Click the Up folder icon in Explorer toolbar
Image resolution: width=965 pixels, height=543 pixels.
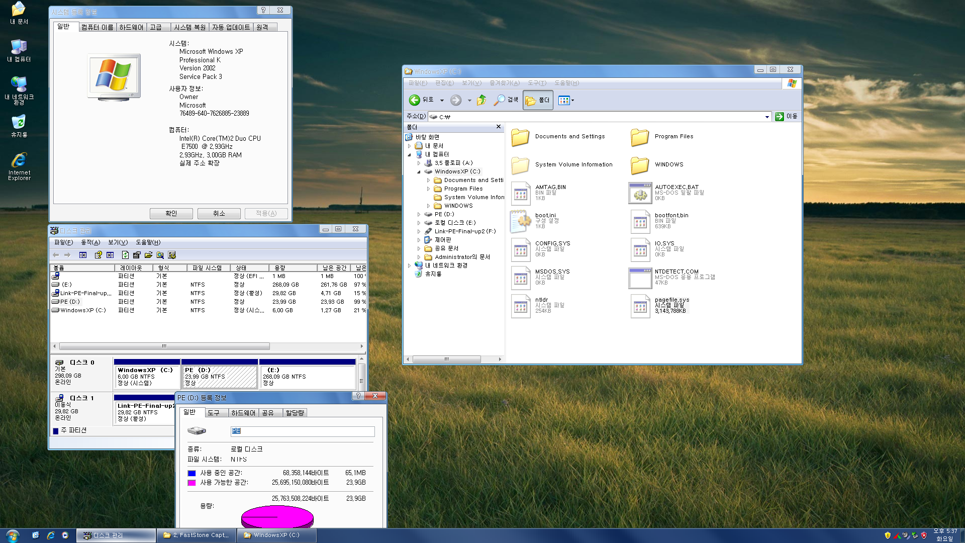[481, 100]
